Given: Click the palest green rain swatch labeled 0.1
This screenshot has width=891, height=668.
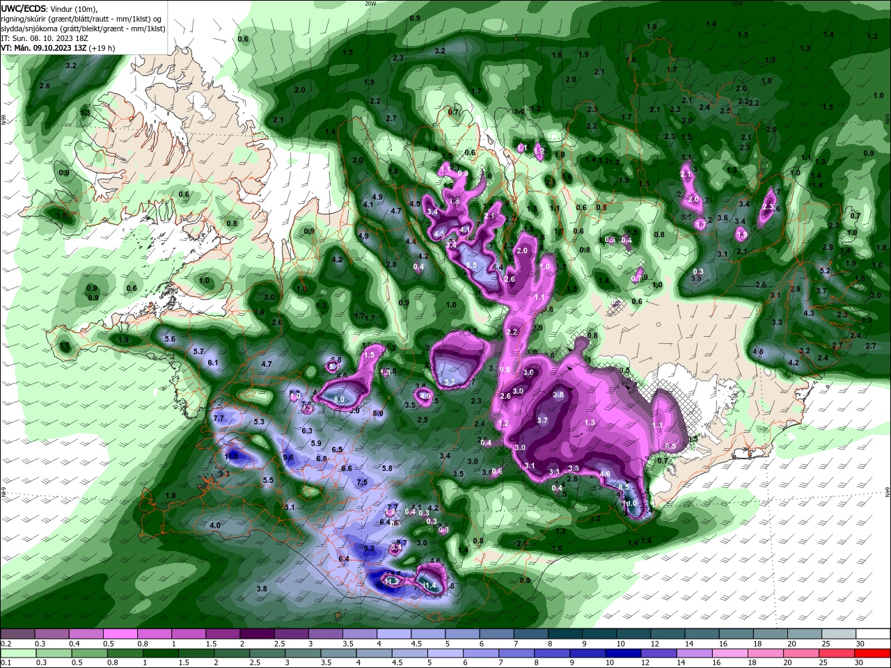Looking at the screenshot, I should tap(17, 653).
